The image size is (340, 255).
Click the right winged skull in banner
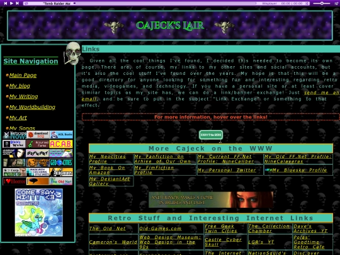click(x=225, y=27)
